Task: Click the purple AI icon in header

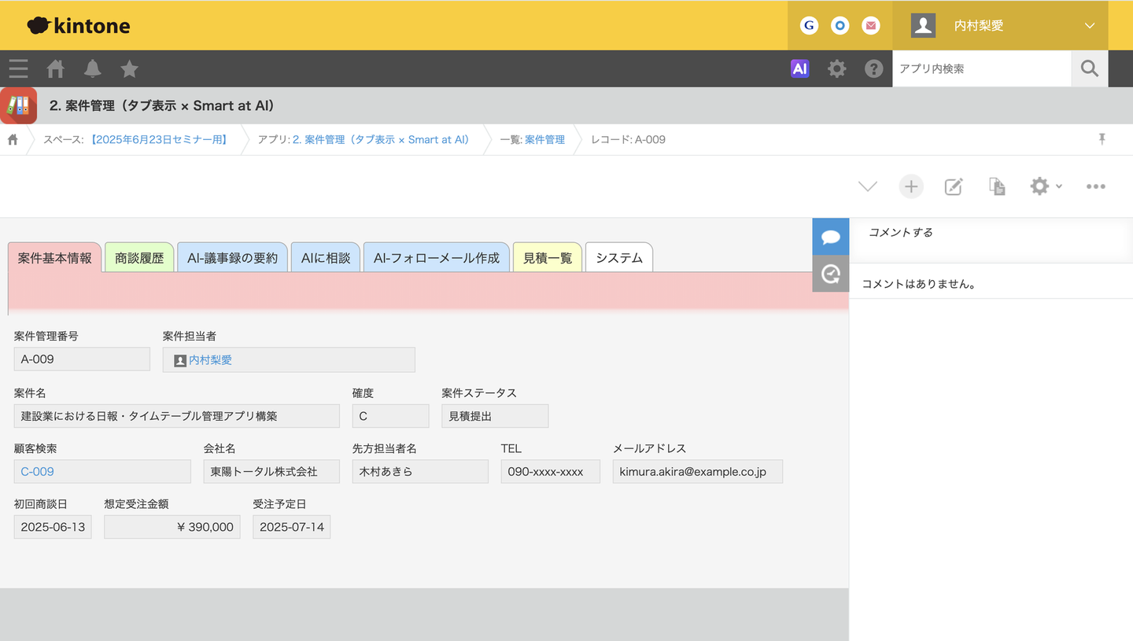Action: [799, 68]
